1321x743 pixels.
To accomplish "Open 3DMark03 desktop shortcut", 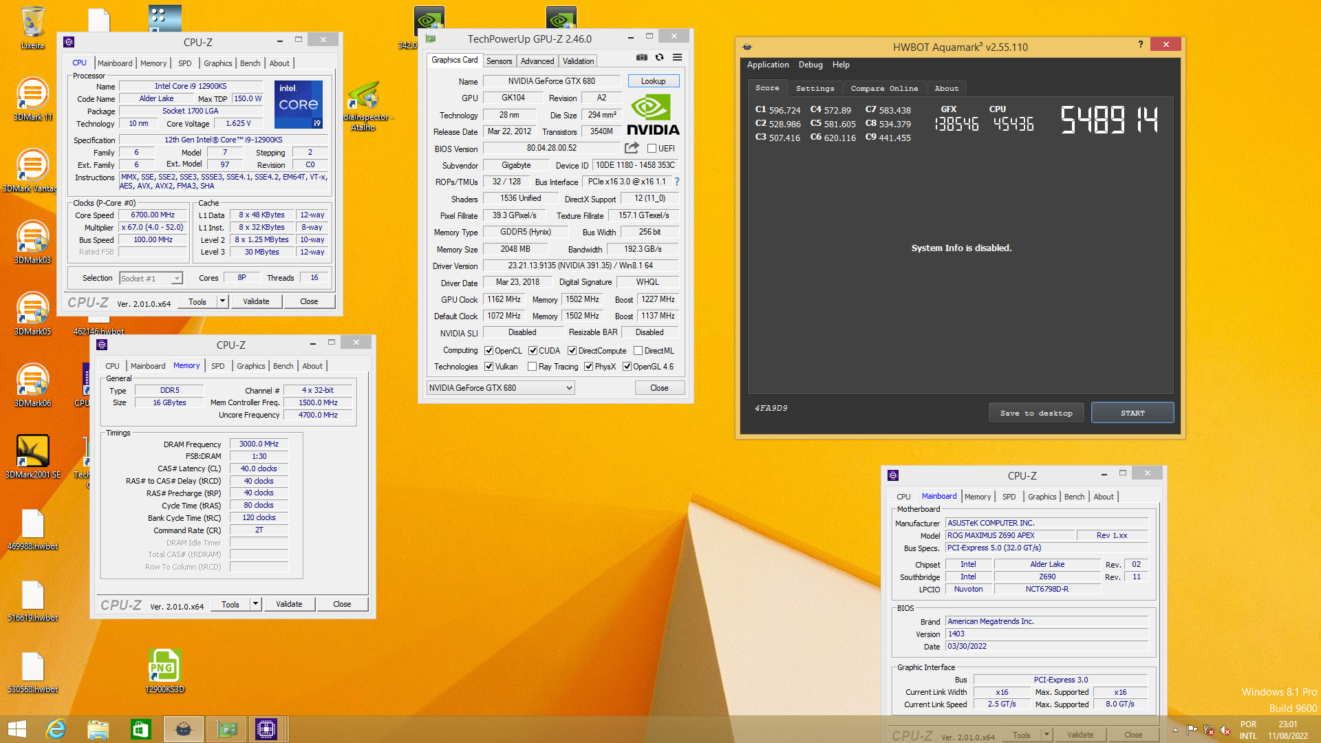I will point(32,241).
